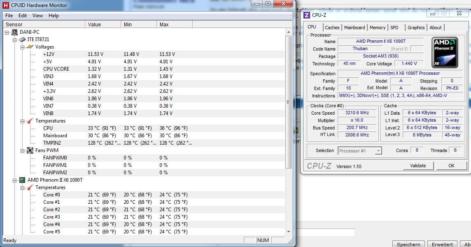Viewport: 471px width, 247px height.
Task: Click the scroll down arrow in sensor list
Action: point(288,232)
